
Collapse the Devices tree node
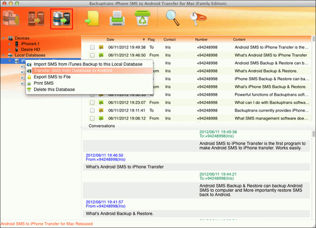point(4,38)
